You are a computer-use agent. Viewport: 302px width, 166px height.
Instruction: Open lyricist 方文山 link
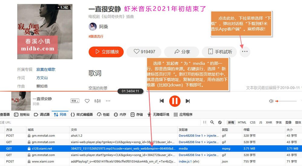[42, 78]
